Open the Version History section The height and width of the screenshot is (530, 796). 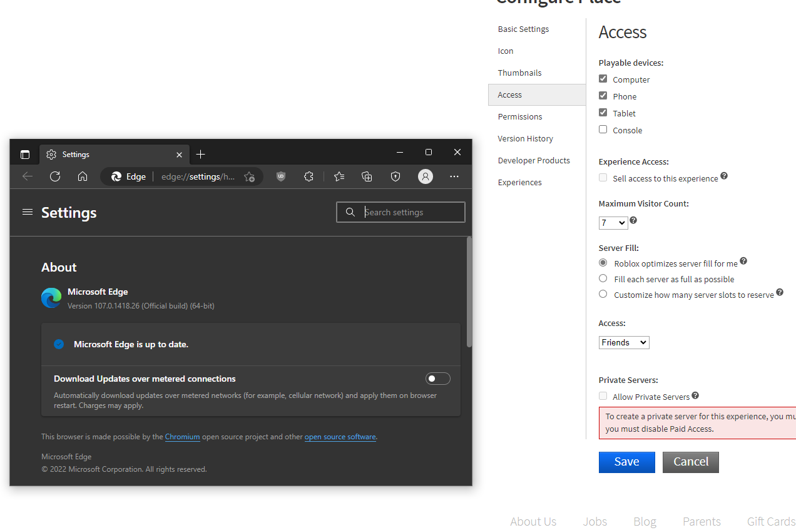pyautogui.click(x=526, y=138)
